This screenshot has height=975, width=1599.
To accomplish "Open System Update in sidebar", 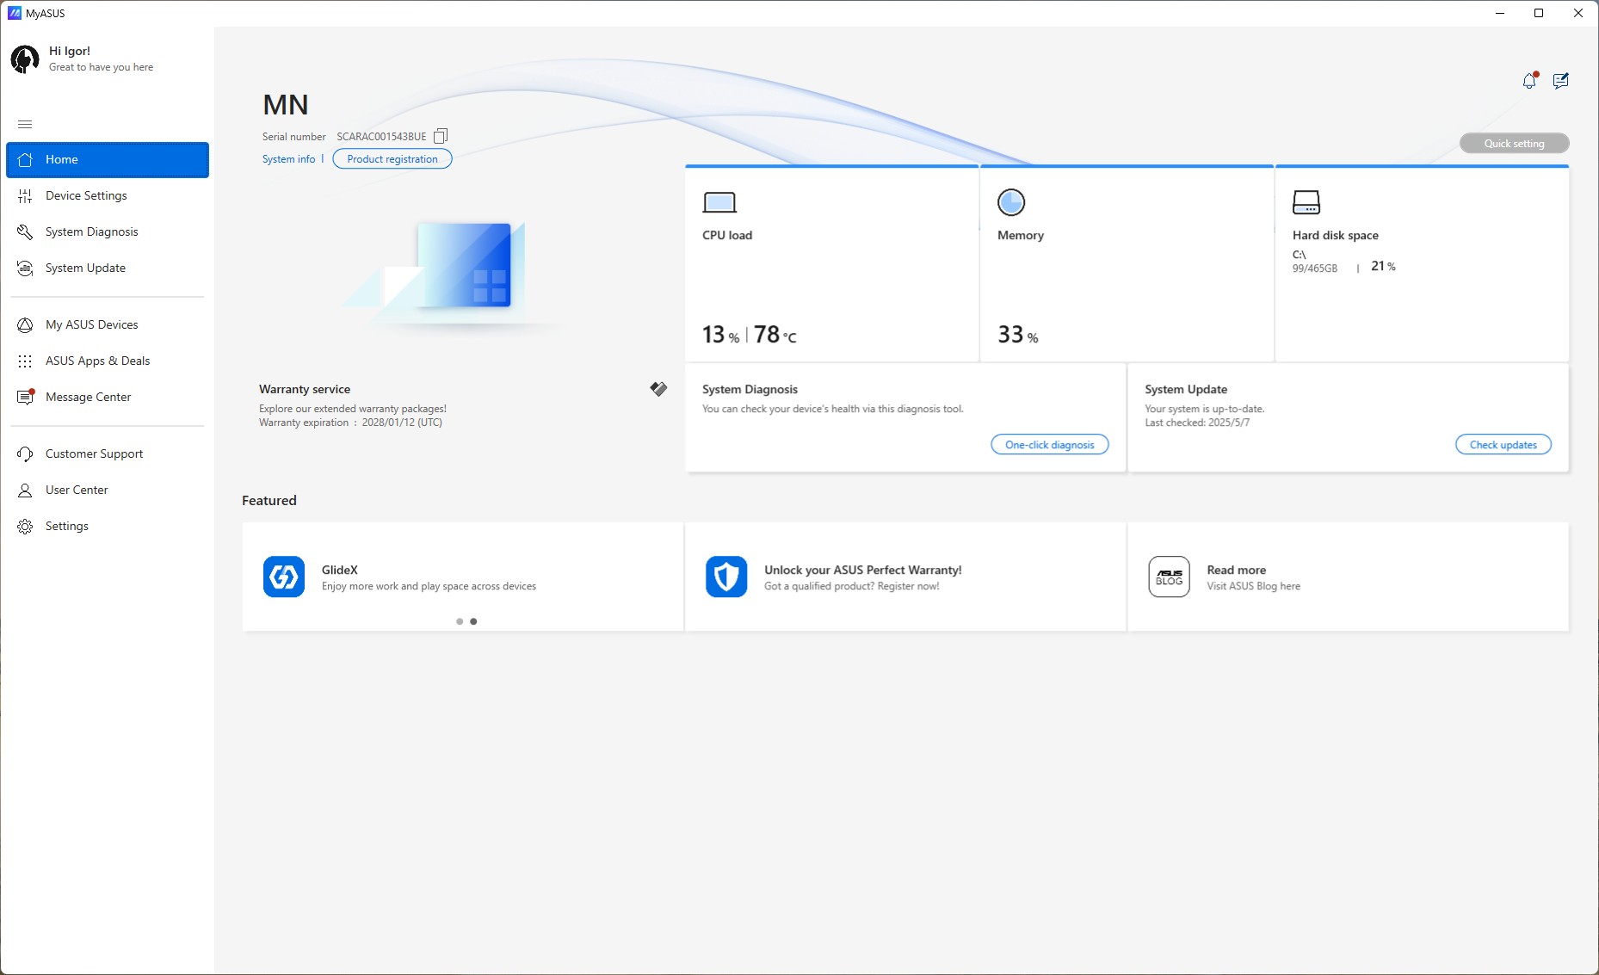I will point(108,268).
